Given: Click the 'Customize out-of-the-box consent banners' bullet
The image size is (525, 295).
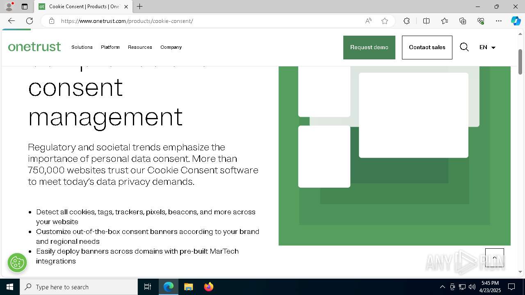Looking at the screenshot, I should [x=148, y=236].
